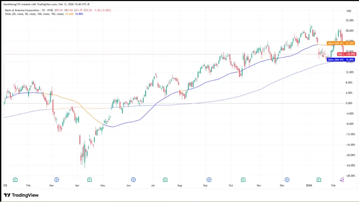Click the 28.00% axis label
Viewport: 359px width, 202px height.
click(x=350, y=31)
